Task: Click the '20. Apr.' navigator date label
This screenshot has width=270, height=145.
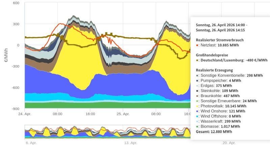Action: coord(229,143)
